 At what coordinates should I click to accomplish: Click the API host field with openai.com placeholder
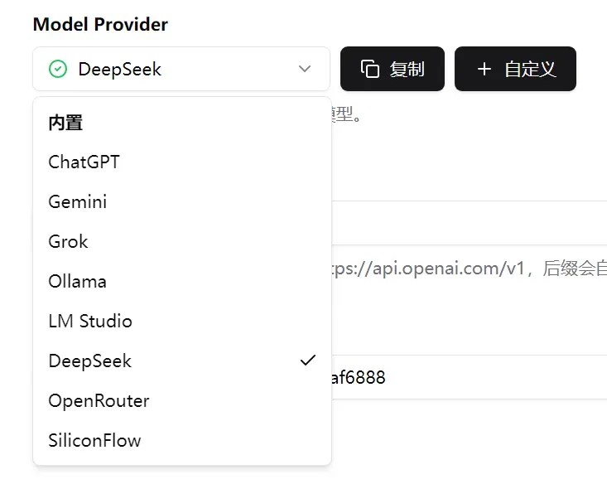coord(470,268)
